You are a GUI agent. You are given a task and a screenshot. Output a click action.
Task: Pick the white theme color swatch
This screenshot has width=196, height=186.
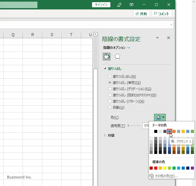[151, 132]
